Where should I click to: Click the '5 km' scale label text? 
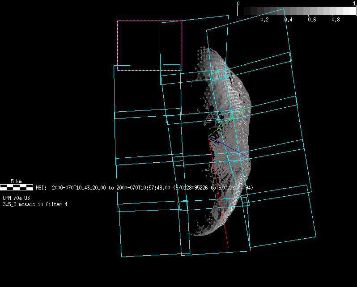point(16,181)
